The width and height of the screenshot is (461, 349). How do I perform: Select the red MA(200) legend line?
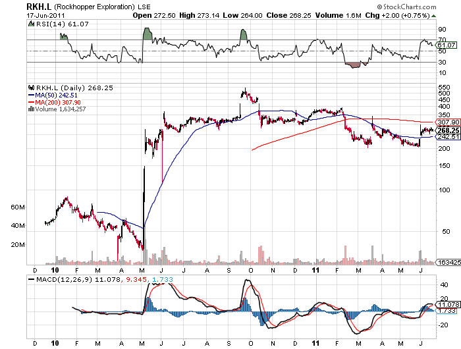[x=31, y=102]
